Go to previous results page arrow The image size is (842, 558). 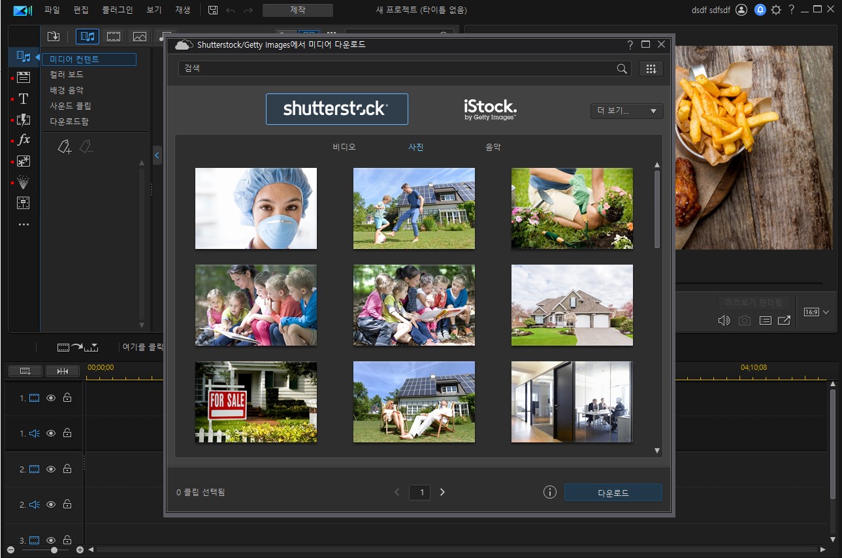pyautogui.click(x=397, y=492)
